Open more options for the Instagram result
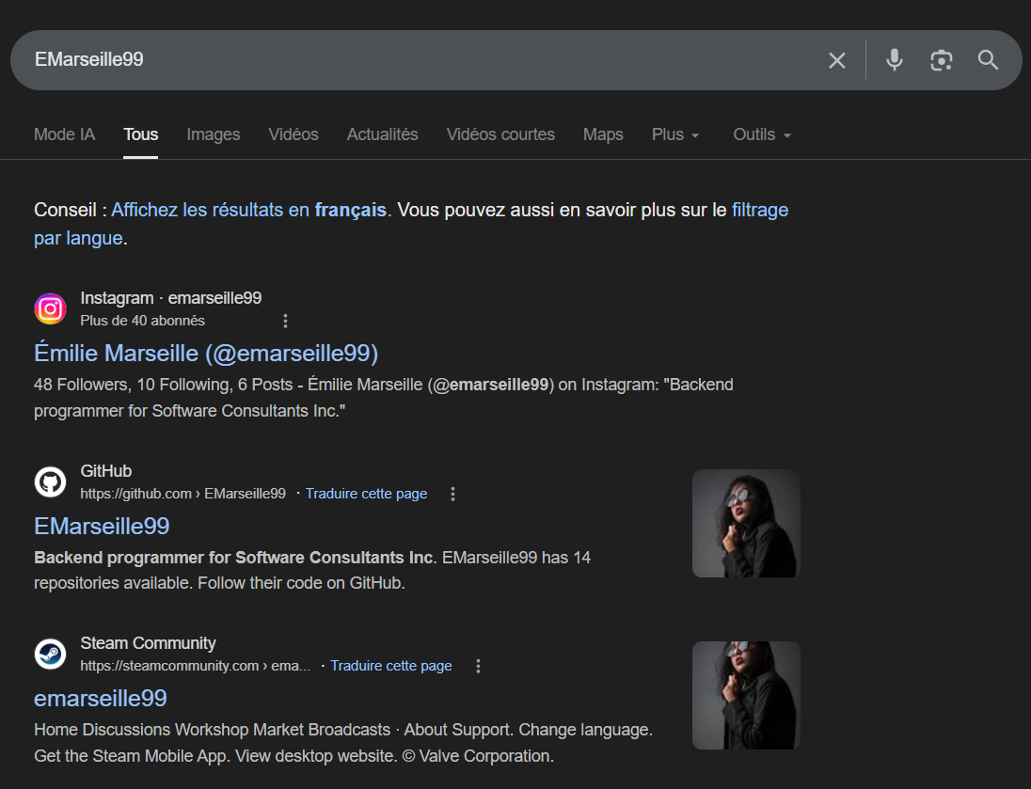The height and width of the screenshot is (789, 1031). [285, 321]
